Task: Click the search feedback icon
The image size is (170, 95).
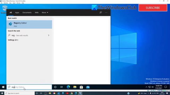Action: [101, 12]
